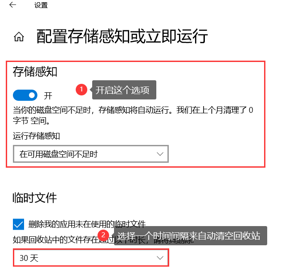
Task: Click the 删除我的应用未在使用的临时文件 label
Action: click(87, 224)
